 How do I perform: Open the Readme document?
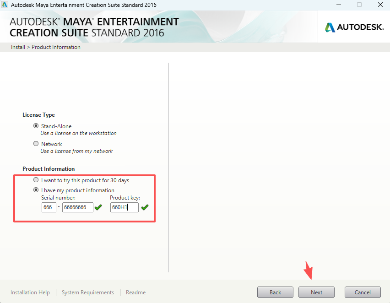135,292
